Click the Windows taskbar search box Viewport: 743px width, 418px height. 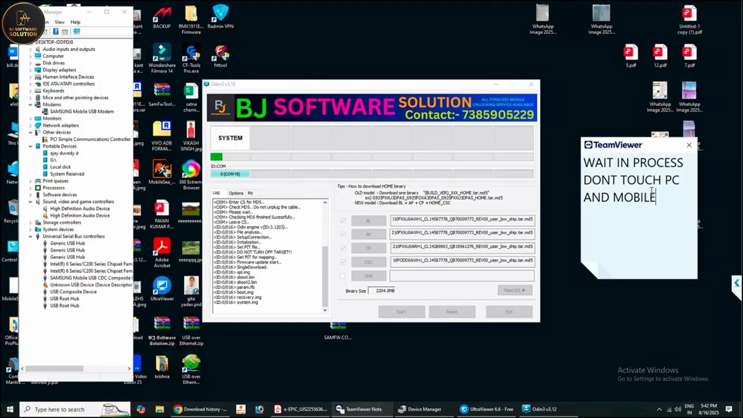76,409
